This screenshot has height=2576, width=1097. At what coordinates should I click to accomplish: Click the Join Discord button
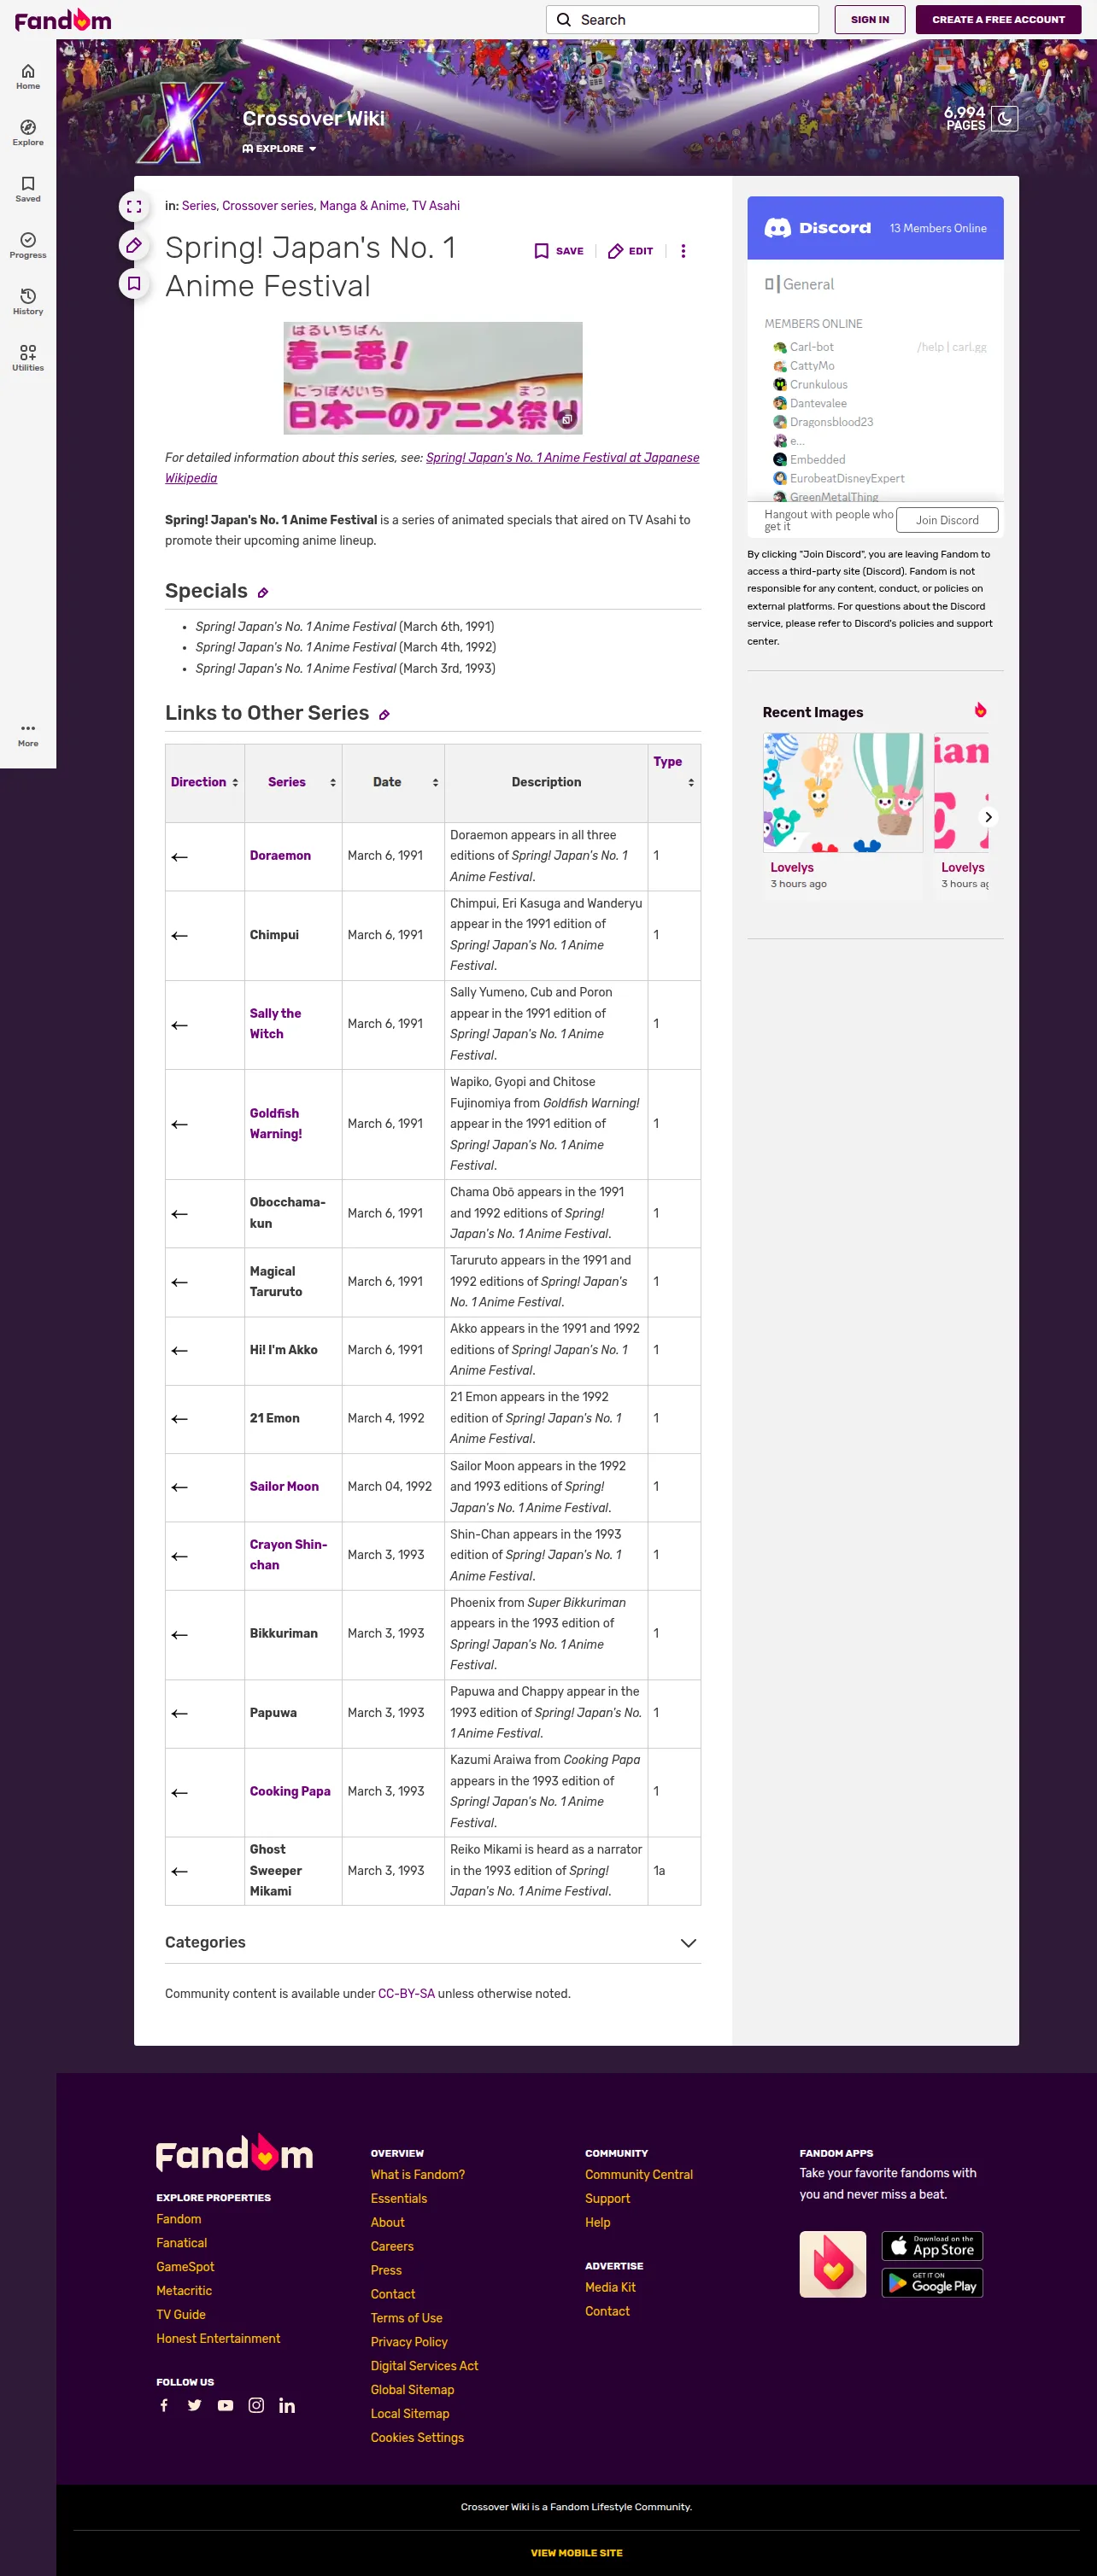(x=947, y=520)
